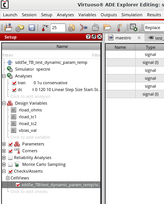Click the clipboard-like outputs setup icon
164x204 pixels.
pyautogui.click(x=95, y=27)
